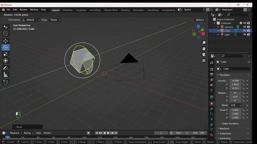Open the Edit menu

pos(15,10)
